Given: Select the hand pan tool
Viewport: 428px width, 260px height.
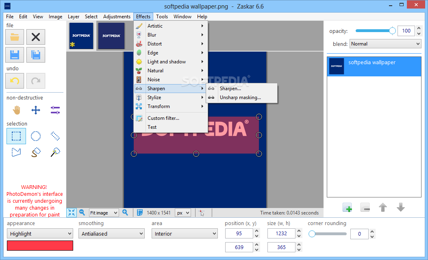Looking at the screenshot, I should coord(16,110).
